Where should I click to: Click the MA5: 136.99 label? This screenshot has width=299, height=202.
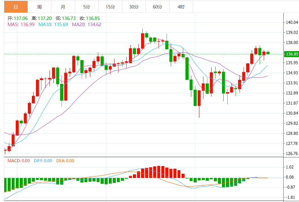pyautogui.click(x=21, y=25)
